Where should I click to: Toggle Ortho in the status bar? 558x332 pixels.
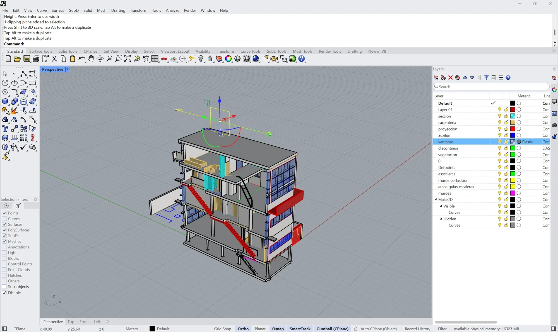[243, 329]
